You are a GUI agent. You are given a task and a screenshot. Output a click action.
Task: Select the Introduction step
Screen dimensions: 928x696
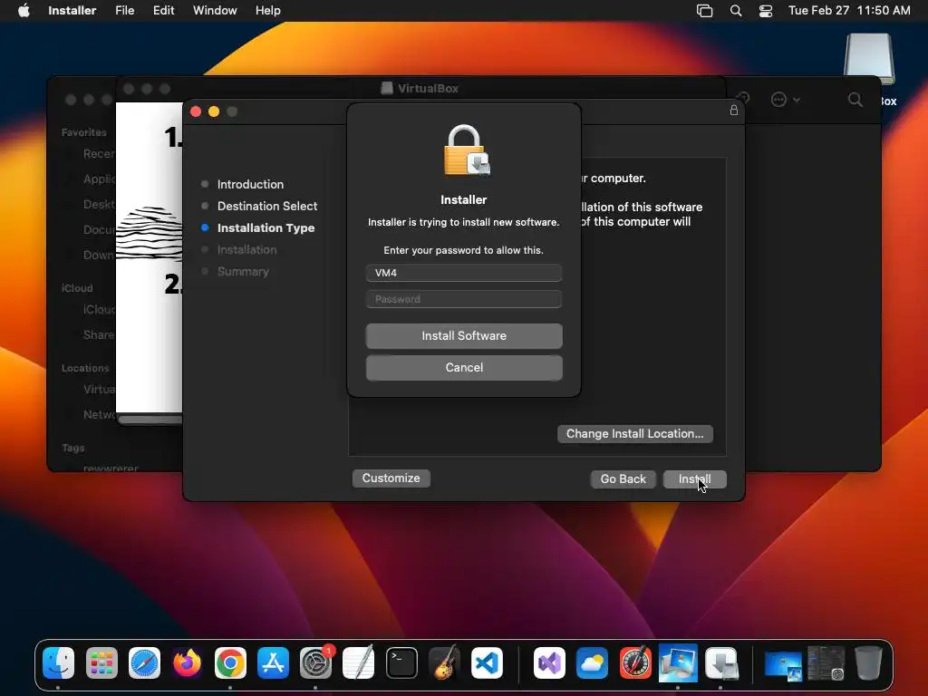250,184
